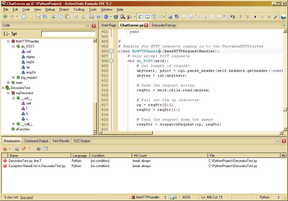Click the Find magnifying glass icon

123,17
